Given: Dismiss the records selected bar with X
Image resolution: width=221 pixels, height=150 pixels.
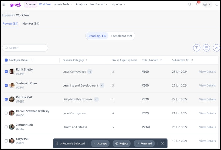Looking at the screenshot, I should [x=162, y=143].
